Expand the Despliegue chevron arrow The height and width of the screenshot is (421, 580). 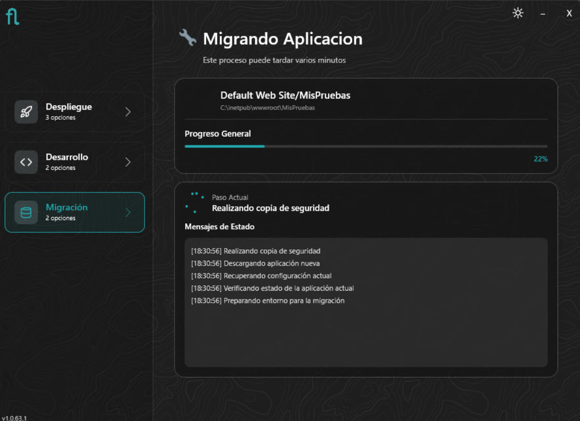pyautogui.click(x=128, y=112)
